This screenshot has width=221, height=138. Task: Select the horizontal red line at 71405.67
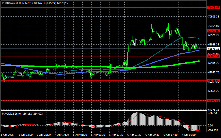pyautogui.click(x=104, y=7)
